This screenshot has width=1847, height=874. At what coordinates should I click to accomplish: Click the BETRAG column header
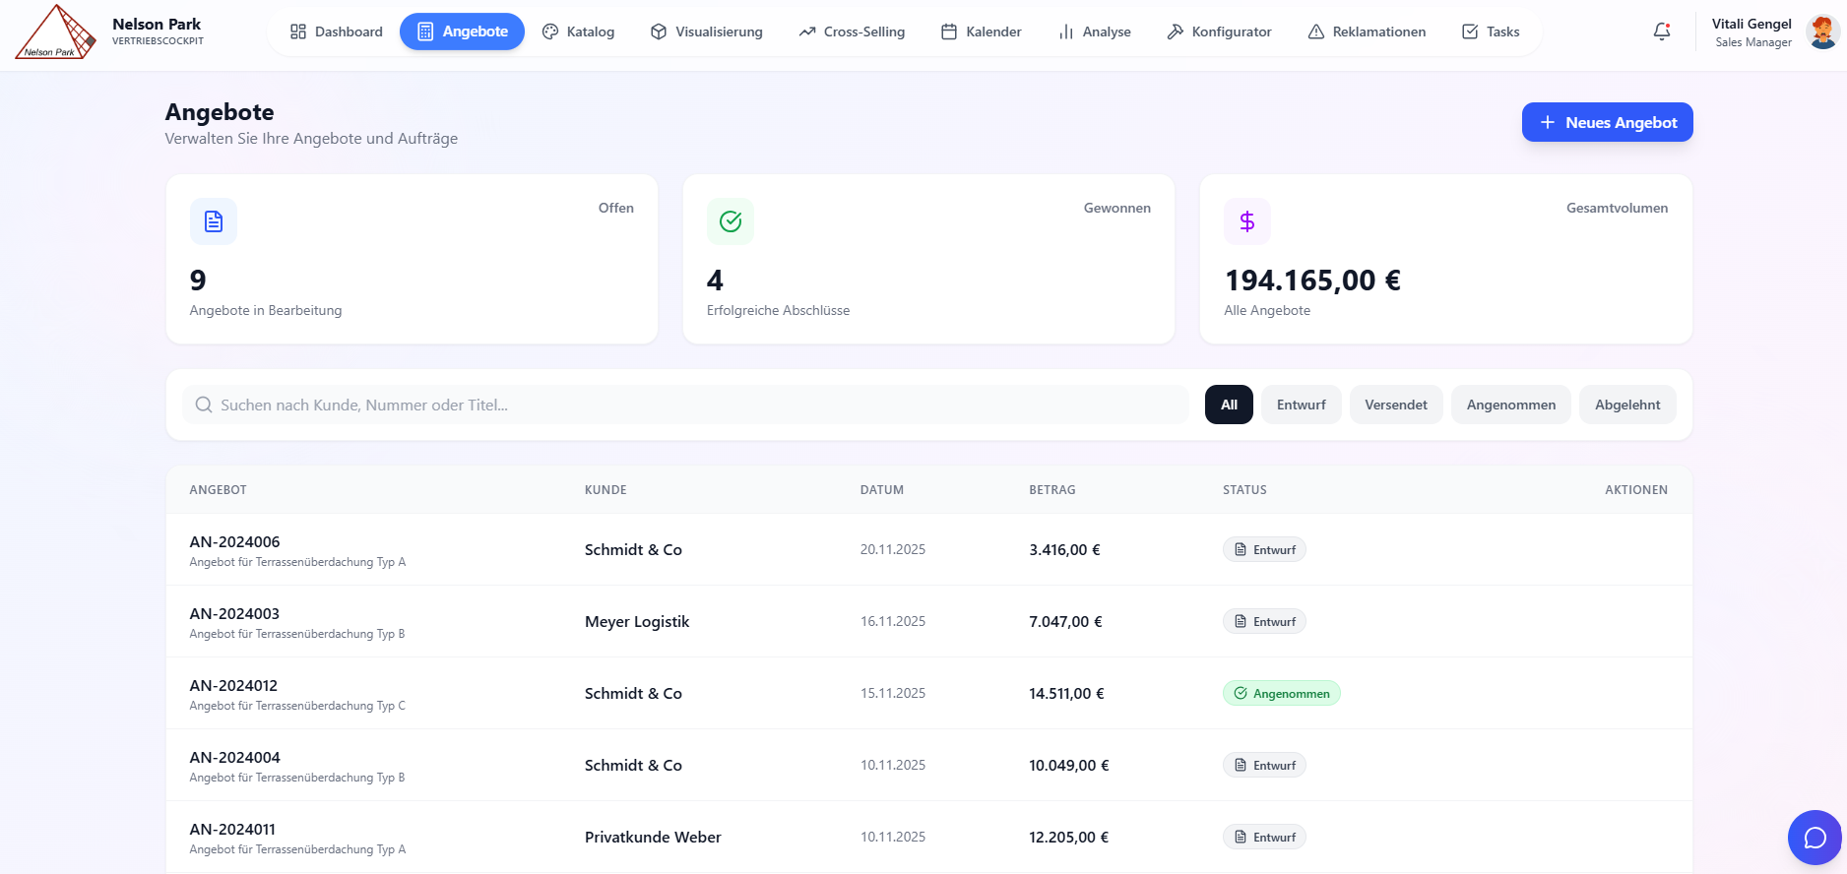[x=1052, y=489]
